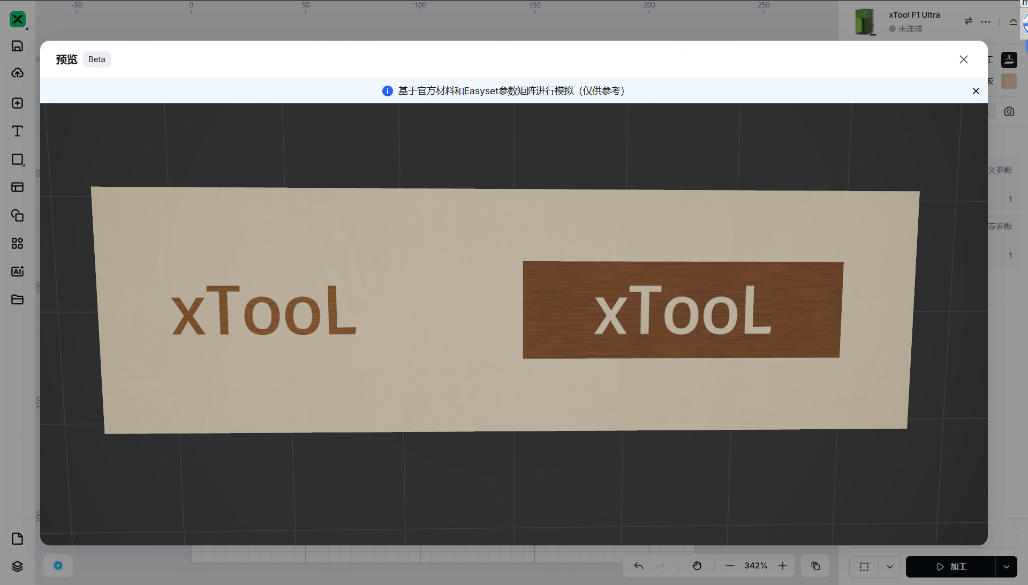Collapse the xTool F1 Ultra device panel
This screenshot has height=585, width=1028.
pyautogui.click(x=1013, y=22)
